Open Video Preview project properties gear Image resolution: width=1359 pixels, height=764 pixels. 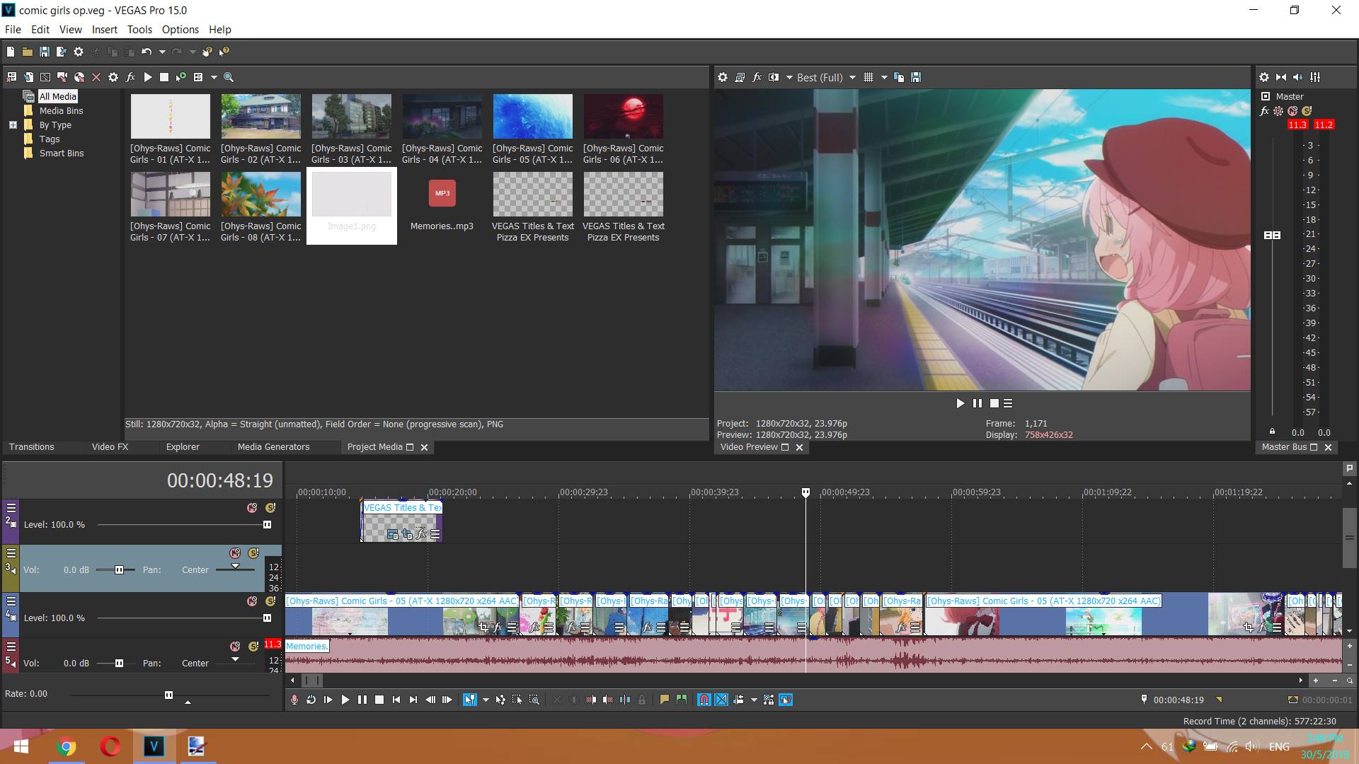tap(722, 77)
